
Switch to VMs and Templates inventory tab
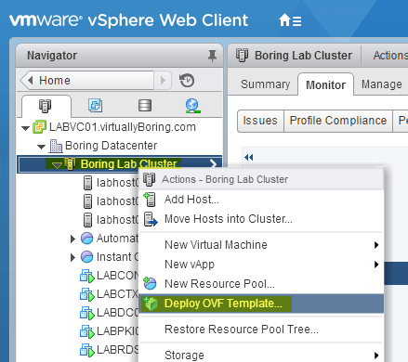[95, 106]
